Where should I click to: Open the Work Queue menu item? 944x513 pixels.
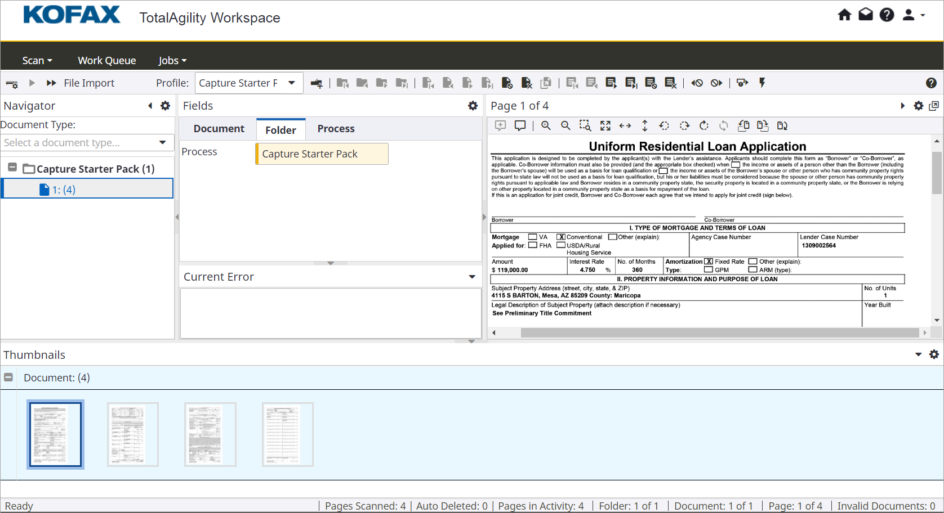(x=107, y=60)
